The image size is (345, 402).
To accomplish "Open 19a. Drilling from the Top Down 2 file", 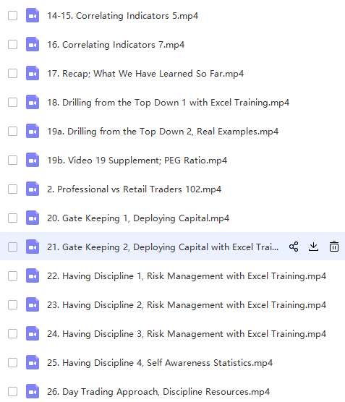I will [163, 132].
